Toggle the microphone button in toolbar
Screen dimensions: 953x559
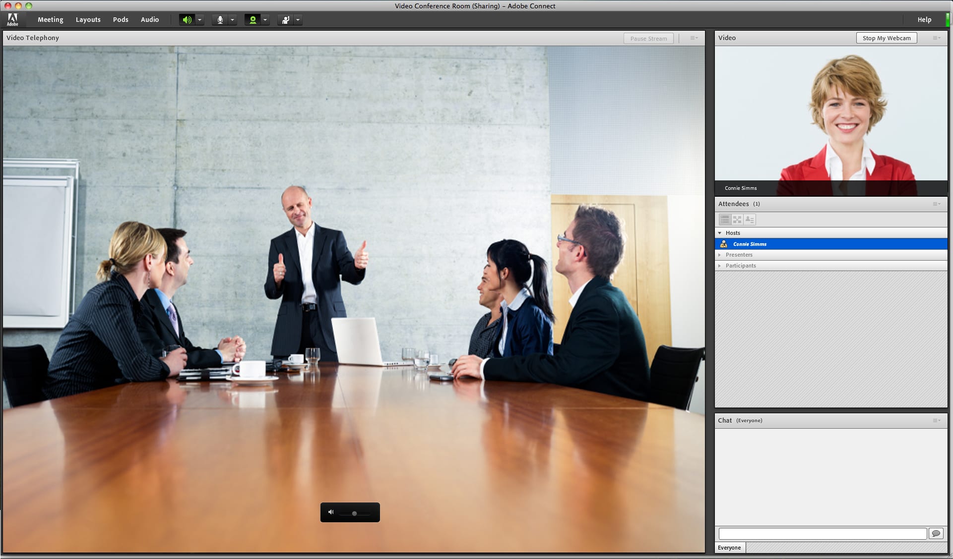click(x=220, y=20)
